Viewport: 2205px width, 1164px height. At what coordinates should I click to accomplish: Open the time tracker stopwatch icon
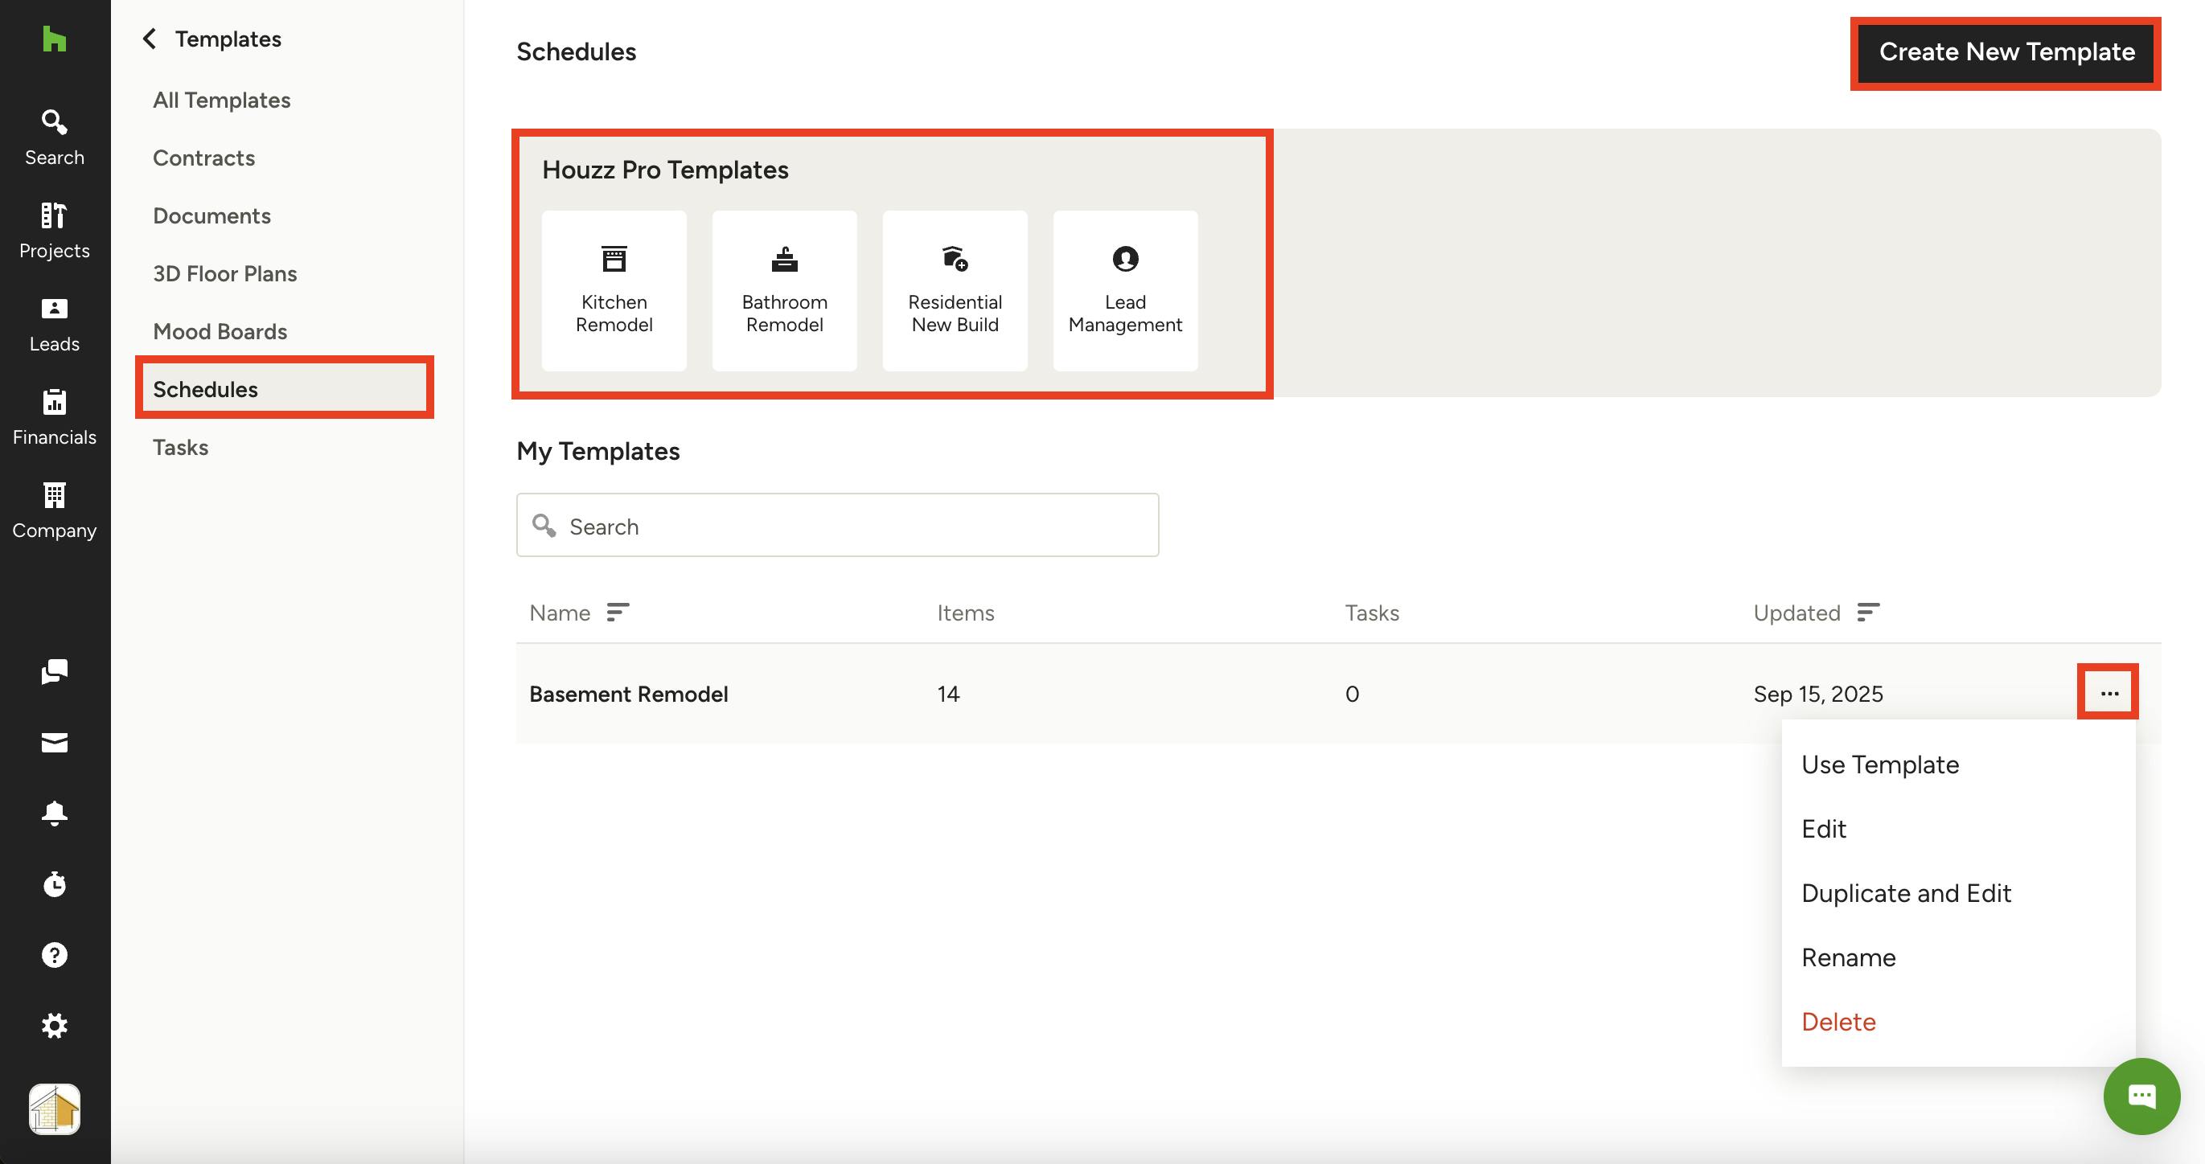54,883
